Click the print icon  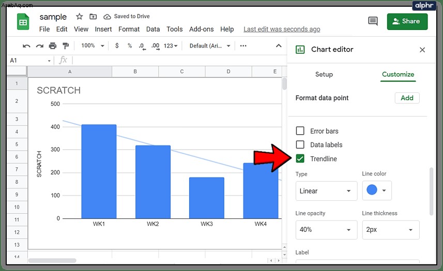[53, 46]
